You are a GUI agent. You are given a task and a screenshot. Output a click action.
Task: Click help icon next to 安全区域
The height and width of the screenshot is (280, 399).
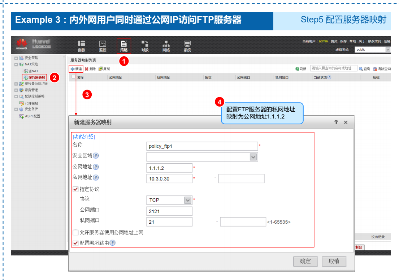(96, 156)
